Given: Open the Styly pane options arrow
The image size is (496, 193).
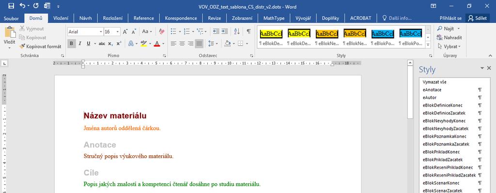Looking at the screenshot, I should tap(482, 68).
